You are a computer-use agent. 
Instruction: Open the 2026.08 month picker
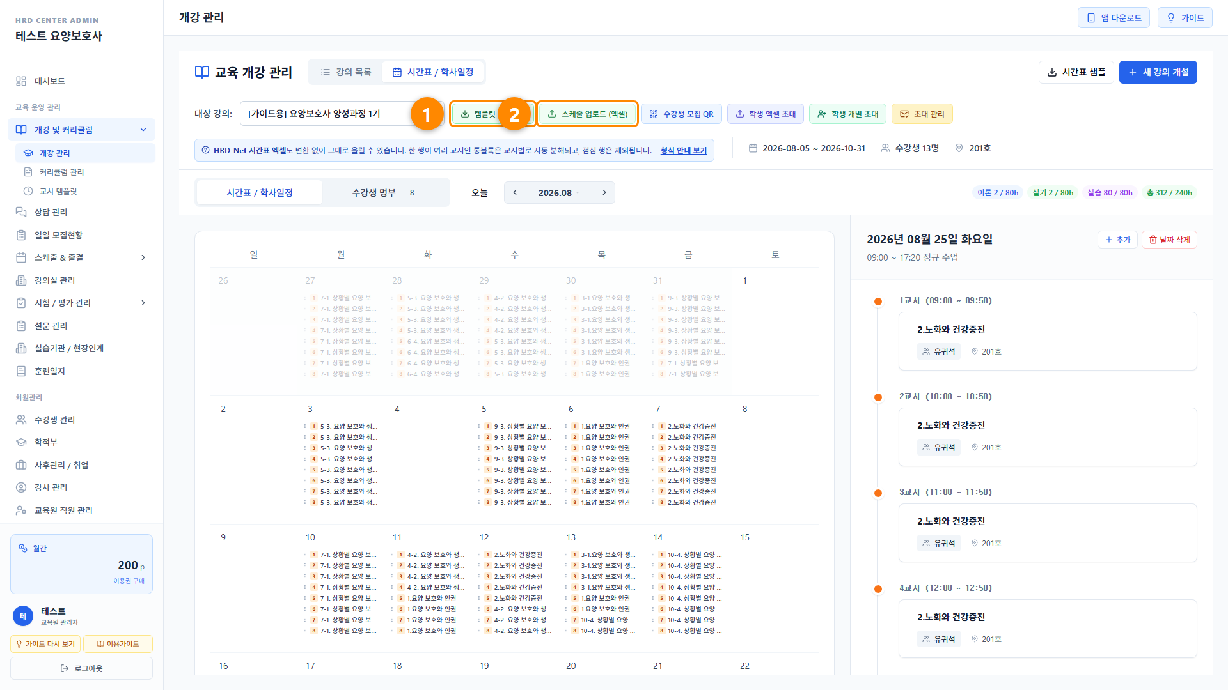pos(559,192)
